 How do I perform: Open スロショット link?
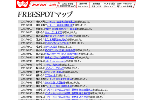(50, 75)
